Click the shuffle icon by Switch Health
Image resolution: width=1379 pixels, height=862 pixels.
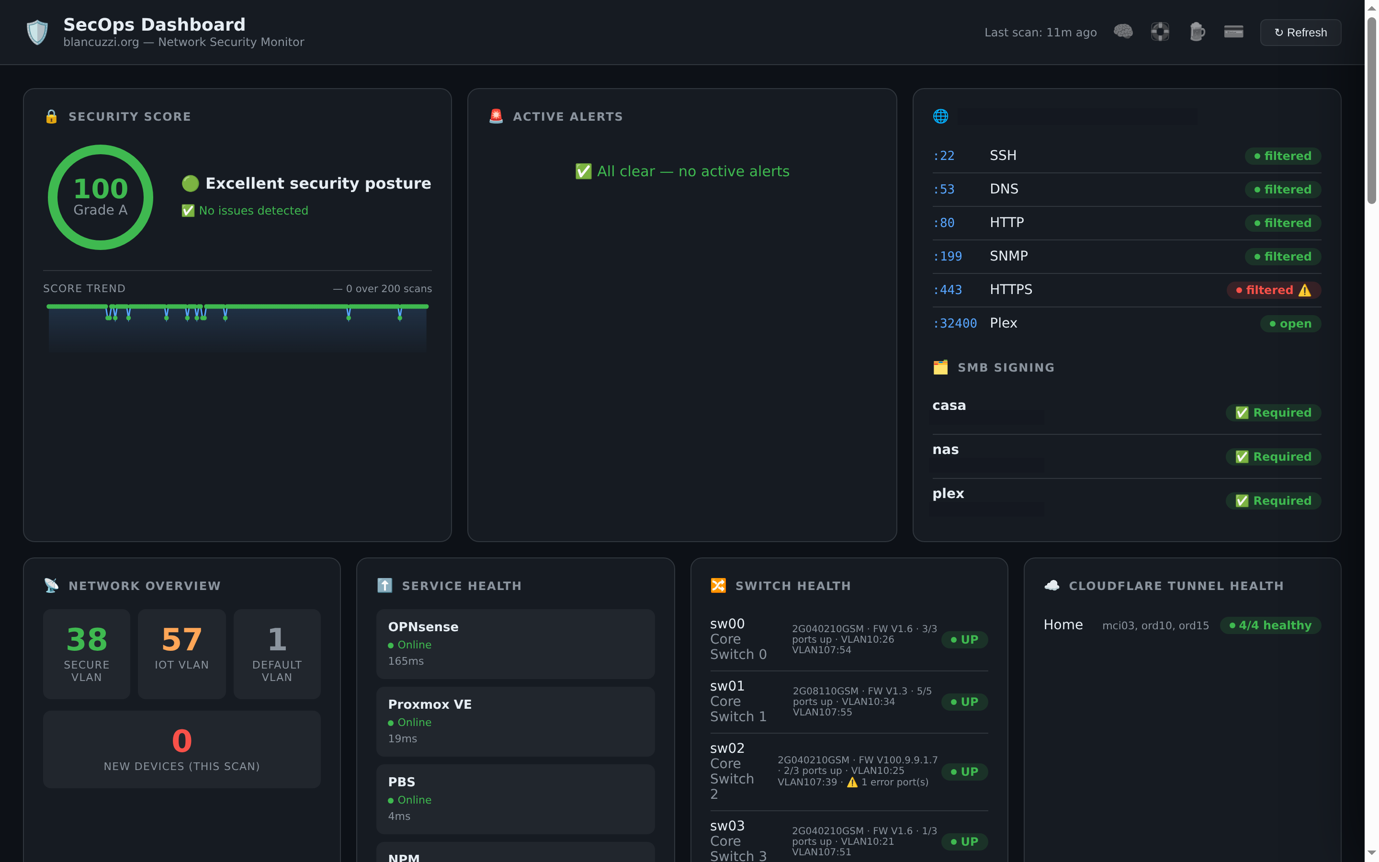718,586
